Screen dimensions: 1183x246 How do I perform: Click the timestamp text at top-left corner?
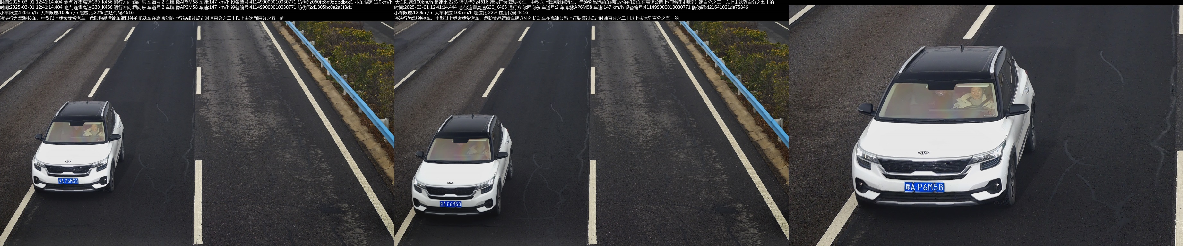[31, 2]
